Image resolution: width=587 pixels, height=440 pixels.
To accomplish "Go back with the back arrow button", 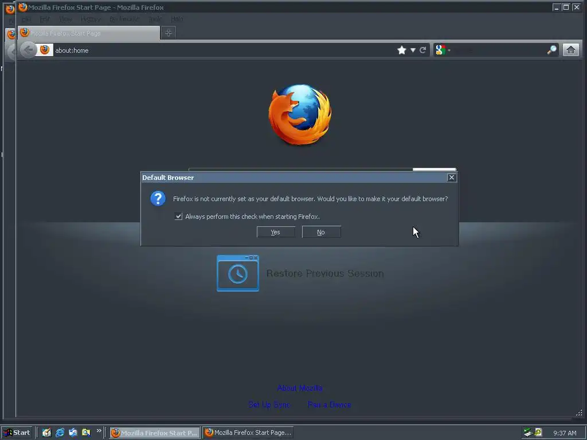I will (x=28, y=50).
